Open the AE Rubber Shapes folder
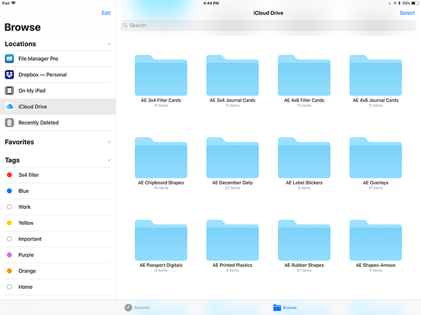Screen dimensions: 421x315 [304, 240]
